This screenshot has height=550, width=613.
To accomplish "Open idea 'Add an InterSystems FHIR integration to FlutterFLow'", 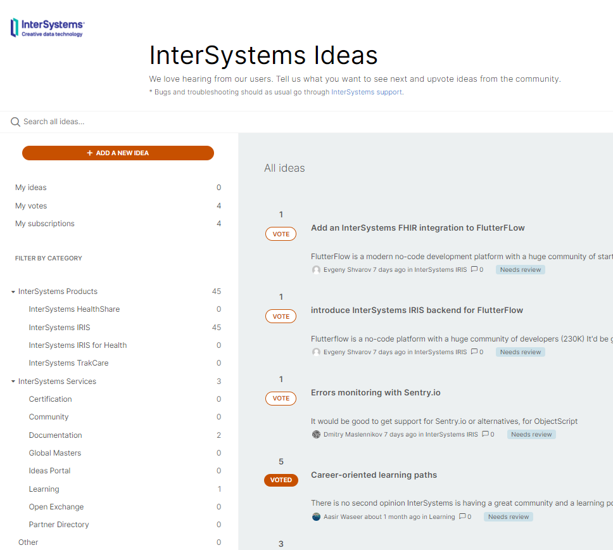I will pos(417,228).
